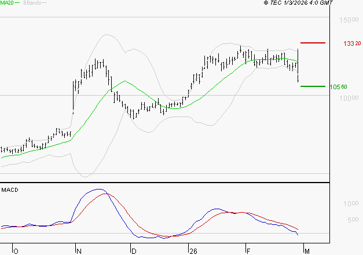Click the red resistance line marker
363x255 pixels.
coord(313,43)
